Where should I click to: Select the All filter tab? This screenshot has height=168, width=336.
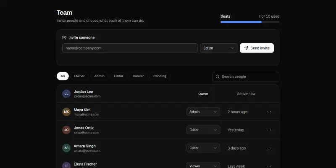[63, 76]
